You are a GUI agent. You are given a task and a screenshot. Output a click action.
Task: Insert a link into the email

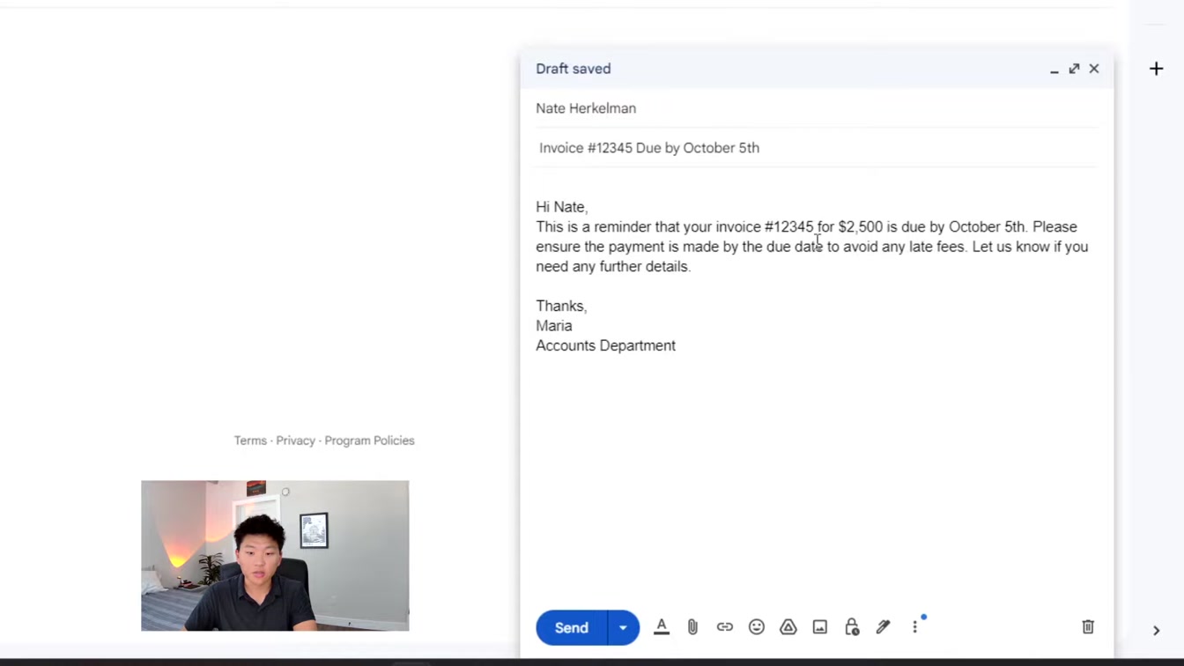(724, 627)
